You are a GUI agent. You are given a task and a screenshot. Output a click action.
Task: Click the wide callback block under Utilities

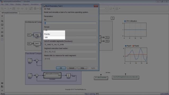click(x=125, y=77)
